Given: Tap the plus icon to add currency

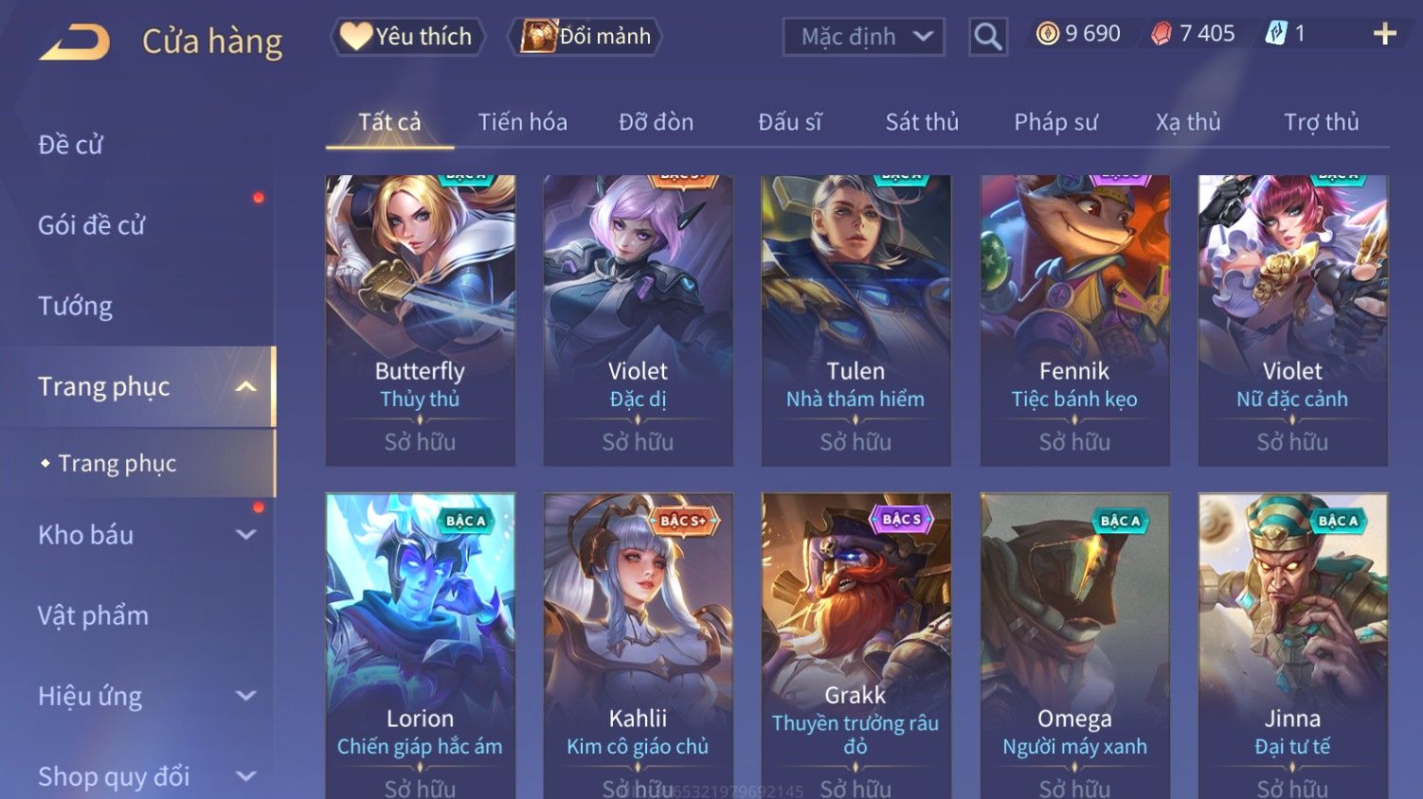Looking at the screenshot, I should pos(1384,34).
